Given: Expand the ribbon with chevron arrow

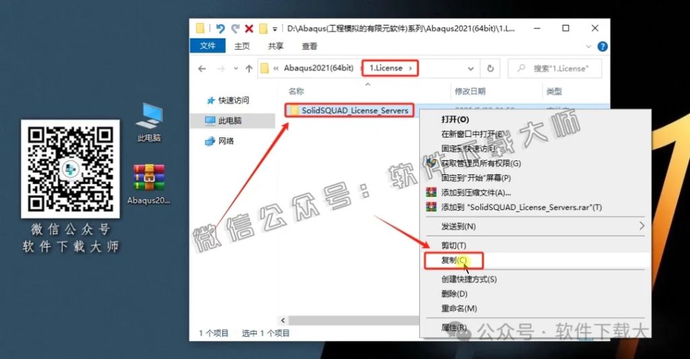Looking at the screenshot, I should [x=588, y=46].
